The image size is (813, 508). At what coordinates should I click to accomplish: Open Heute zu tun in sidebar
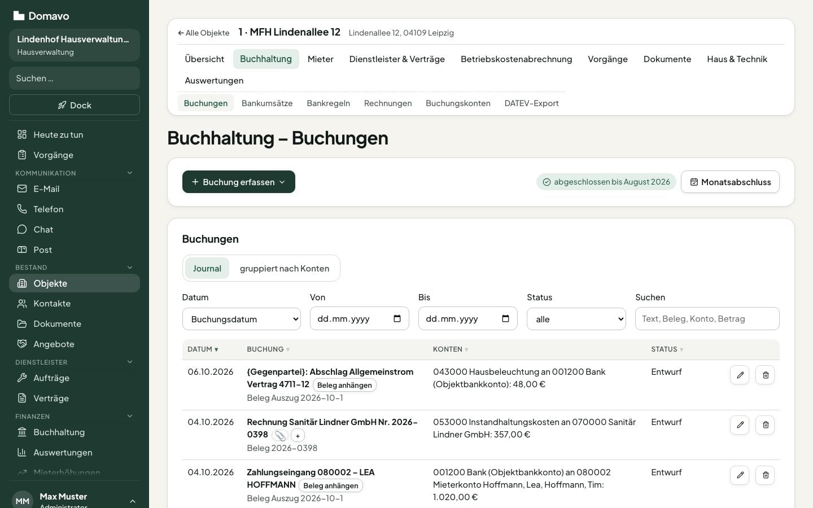pyautogui.click(x=75, y=134)
